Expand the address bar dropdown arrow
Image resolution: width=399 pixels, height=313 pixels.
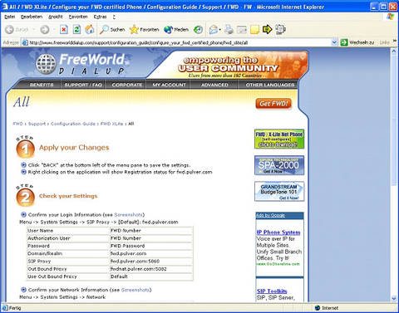click(x=334, y=42)
